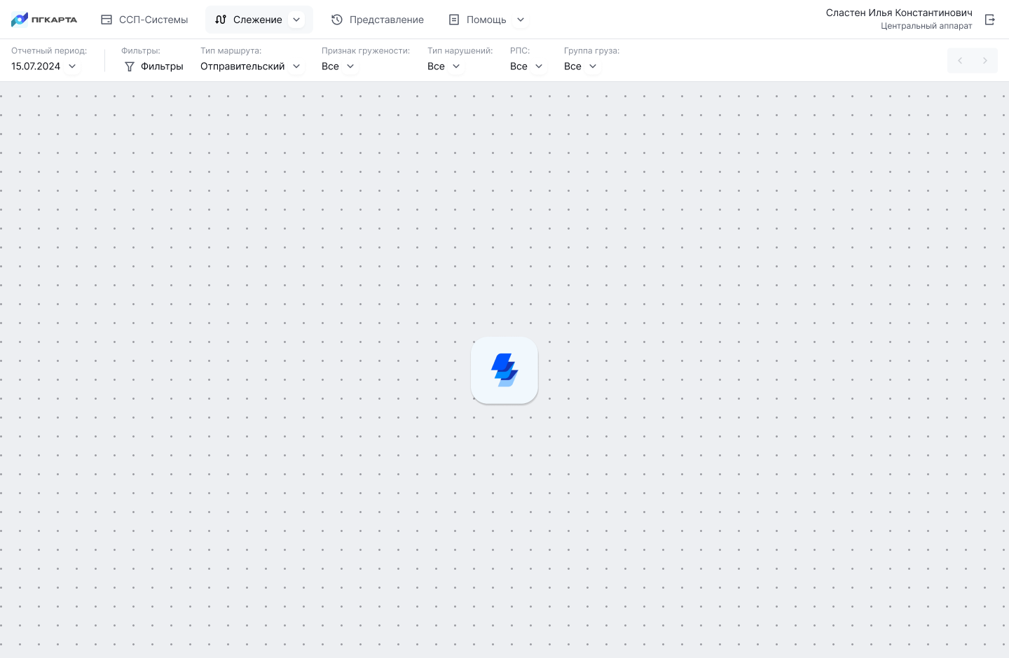Open the ССП-Системы menu item
Image resolution: width=1009 pixels, height=658 pixels.
[x=153, y=20]
